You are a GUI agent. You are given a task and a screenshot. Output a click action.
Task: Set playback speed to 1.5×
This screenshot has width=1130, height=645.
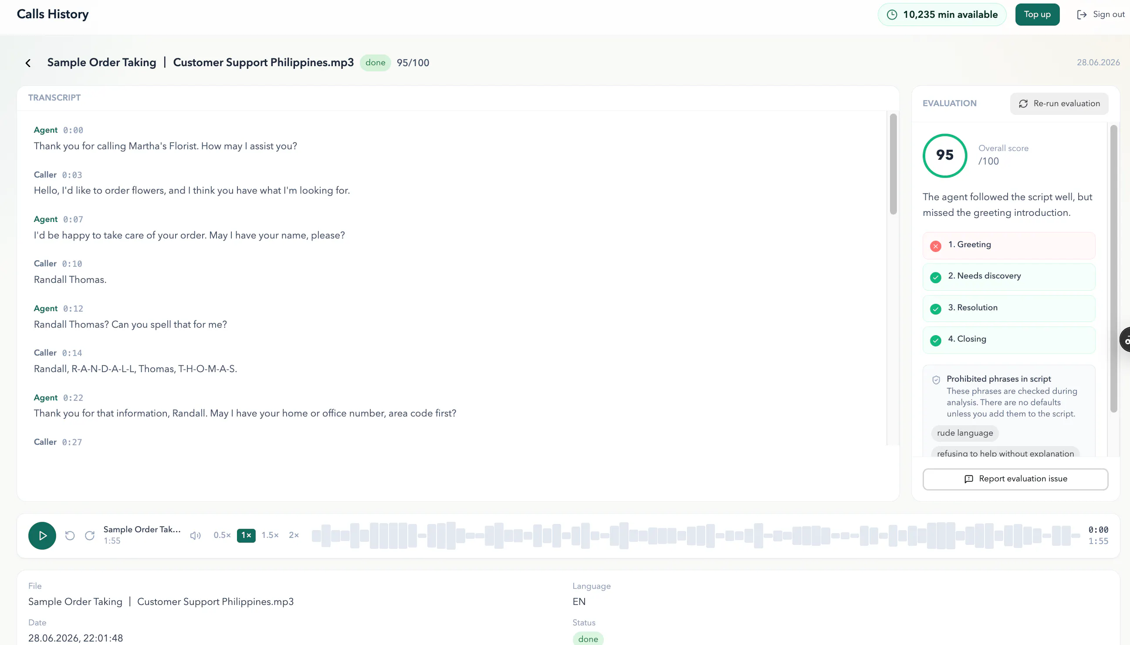270,535
